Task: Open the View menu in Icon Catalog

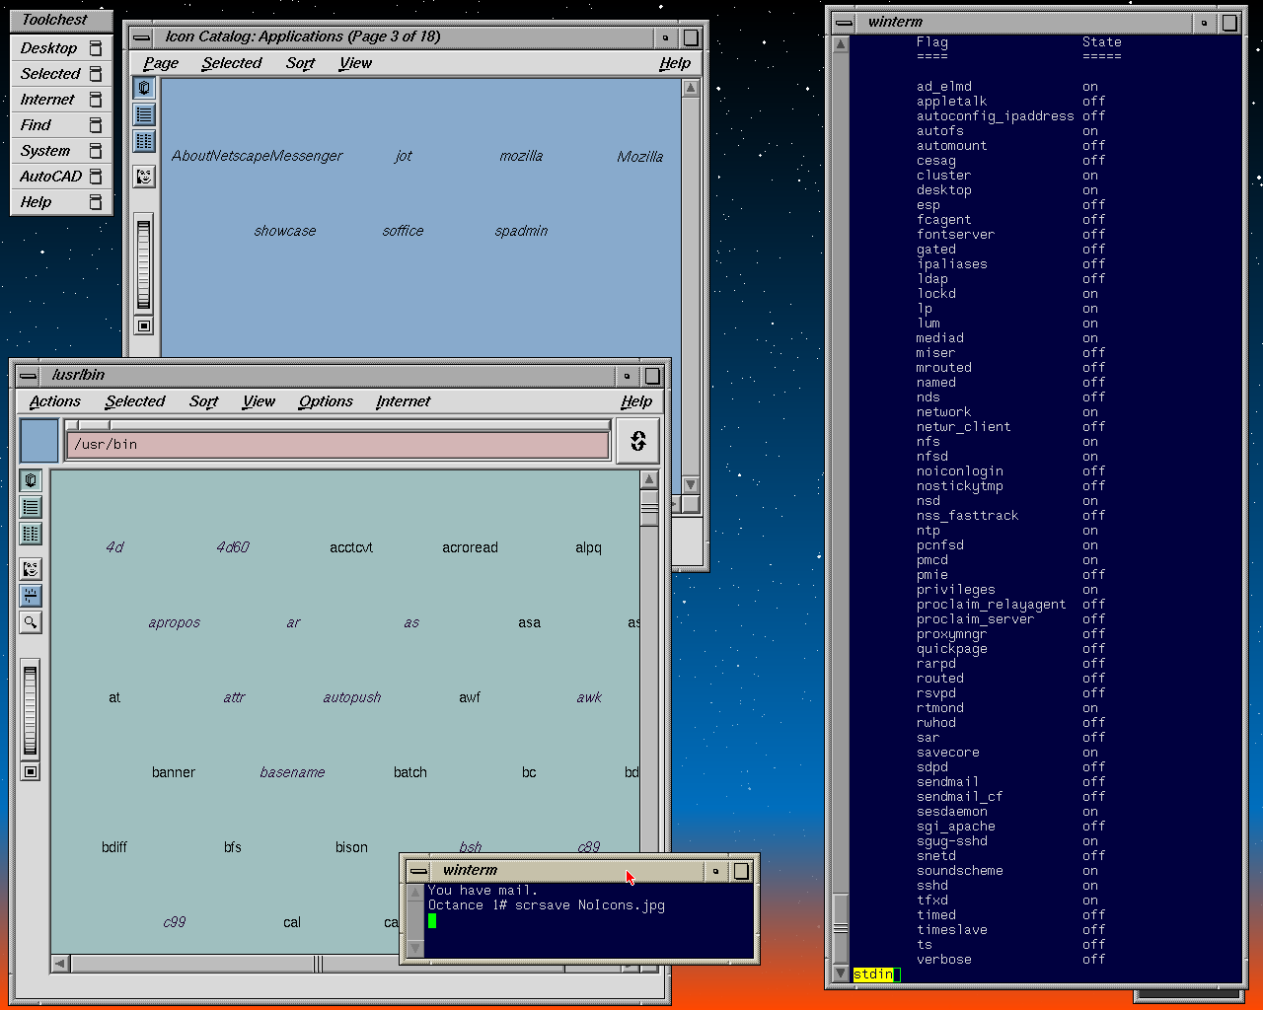Action: coord(355,63)
